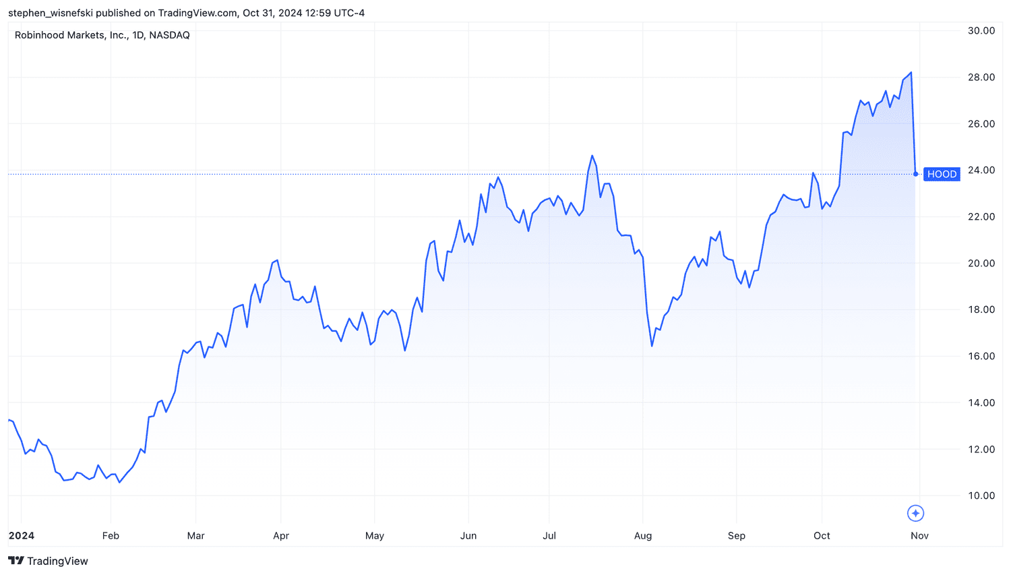Image resolution: width=1011 pixels, height=575 pixels.
Task: Click the 2024 label on the time axis
Action: (x=22, y=536)
